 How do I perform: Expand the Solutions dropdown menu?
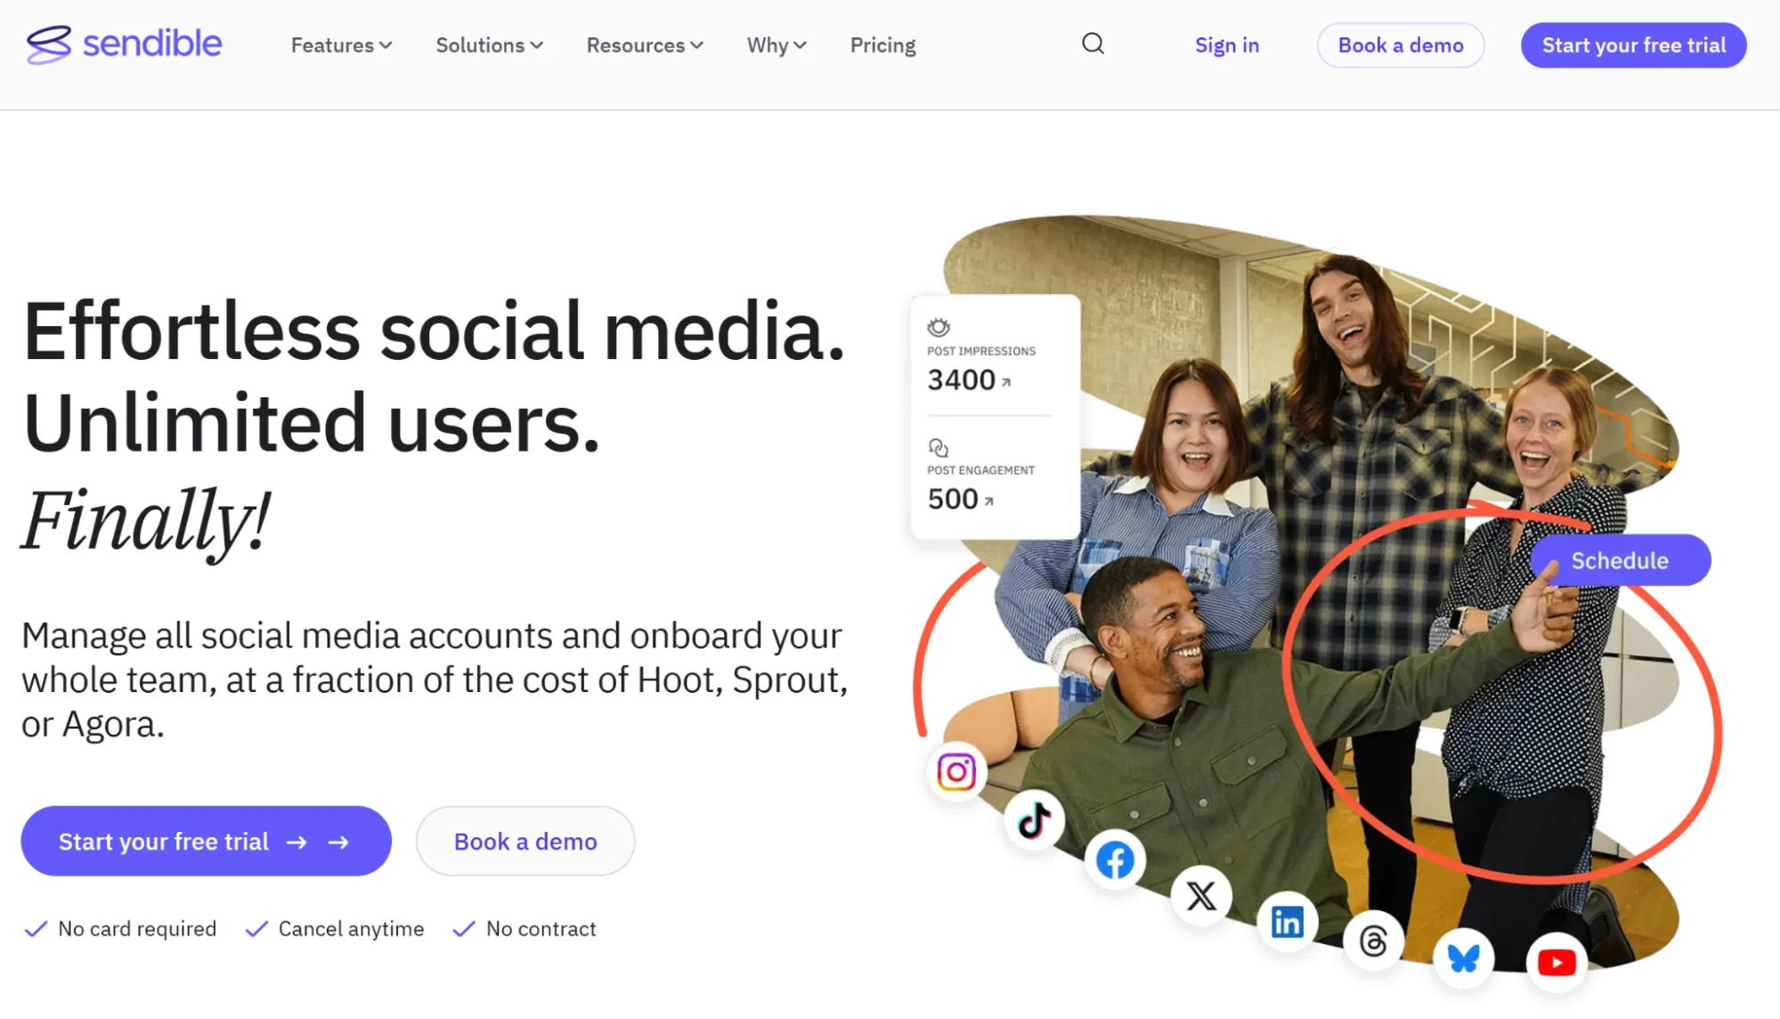(489, 45)
